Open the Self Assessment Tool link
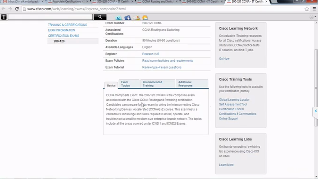Image resolution: width=318 pixels, height=179 pixels. coord(233,104)
